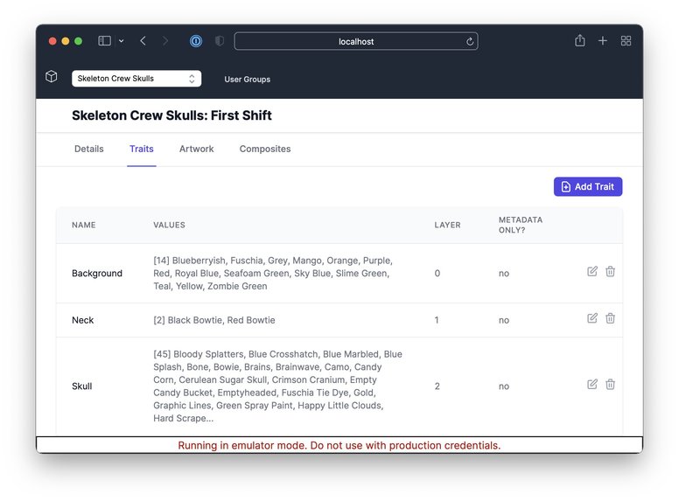Click the VALUES column header
This screenshot has height=501, width=679.
pos(169,225)
